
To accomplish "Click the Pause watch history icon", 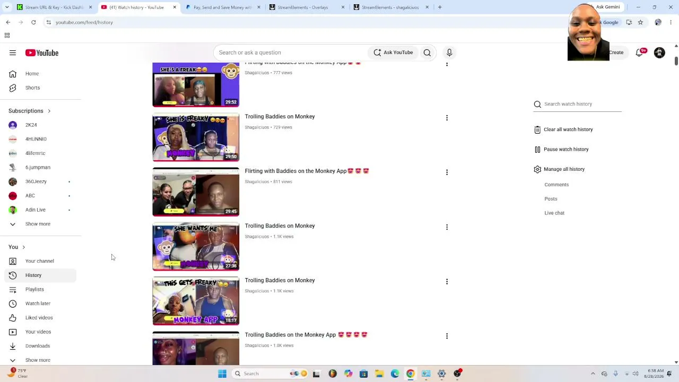I will pos(537,149).
